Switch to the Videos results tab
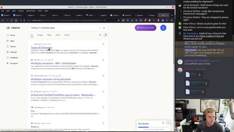The image size is (234, 132). [67, 35]
